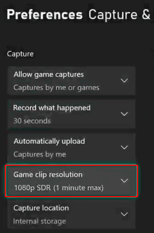Click the Game clip resolution label text
Screen dimensions: 154x233
click(x=48, y=174)
